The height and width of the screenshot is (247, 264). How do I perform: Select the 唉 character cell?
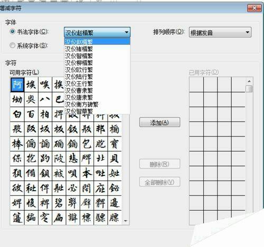coord(45,85)
